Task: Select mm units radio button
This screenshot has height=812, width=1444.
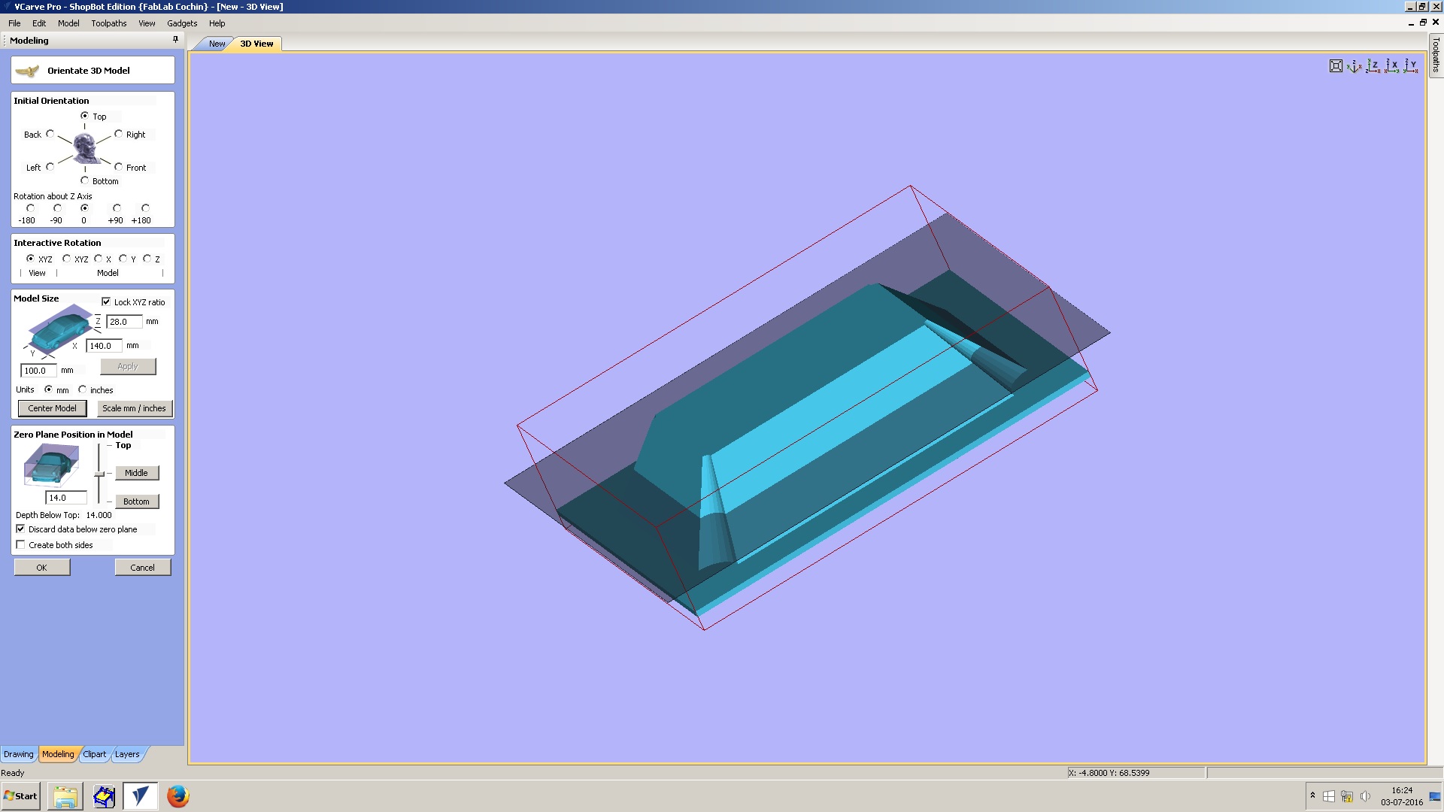Action: 48,389
